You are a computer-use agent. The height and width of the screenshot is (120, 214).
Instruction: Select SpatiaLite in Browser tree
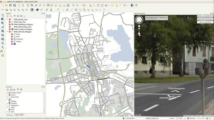pyautogui.click(x=15, y=105)
